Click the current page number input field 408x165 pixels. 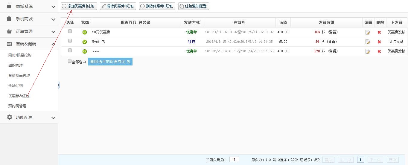click(x=234, y=159)
